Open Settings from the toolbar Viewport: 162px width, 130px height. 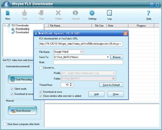(x=92, y=13)
